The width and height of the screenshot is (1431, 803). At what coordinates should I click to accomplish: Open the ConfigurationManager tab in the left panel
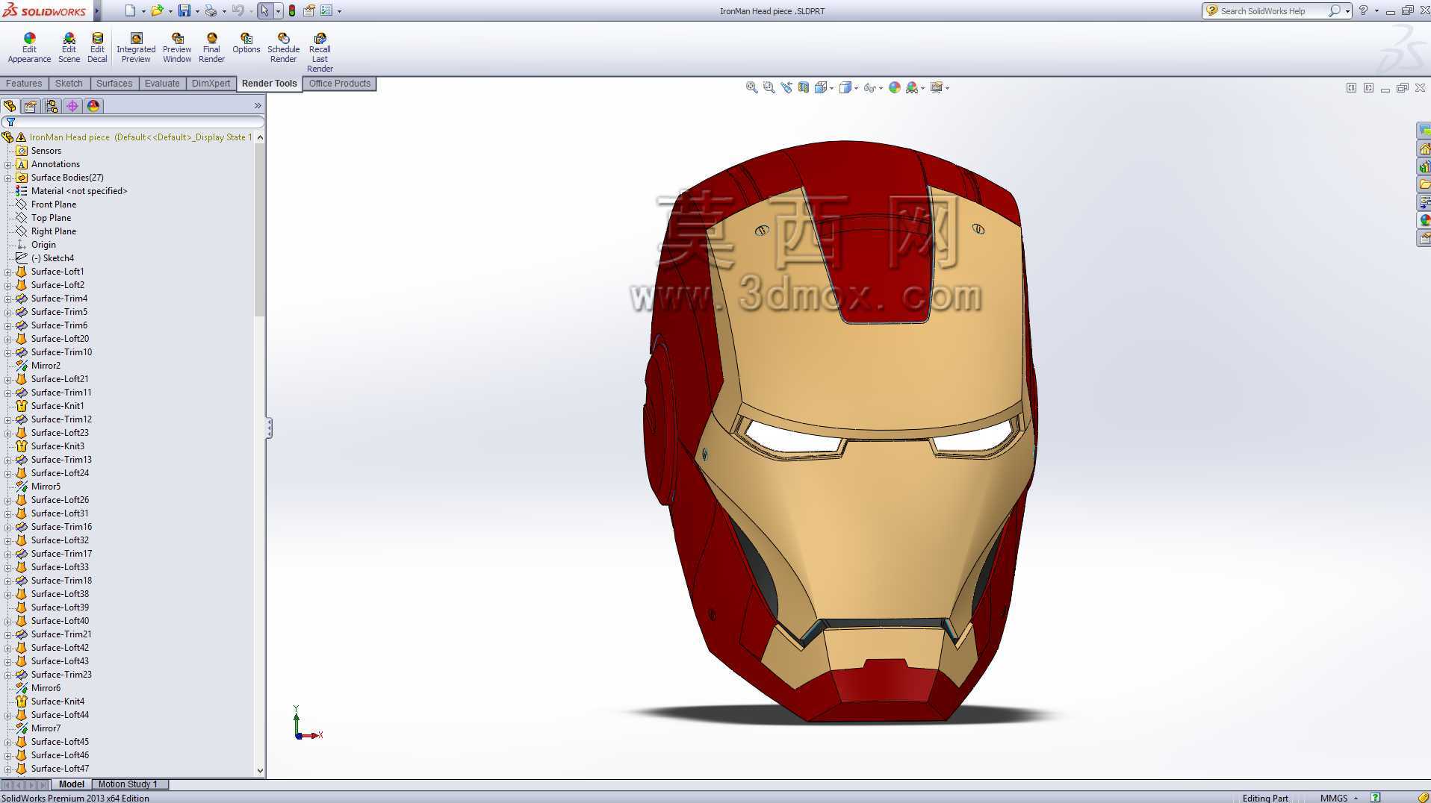pos(52,106)
